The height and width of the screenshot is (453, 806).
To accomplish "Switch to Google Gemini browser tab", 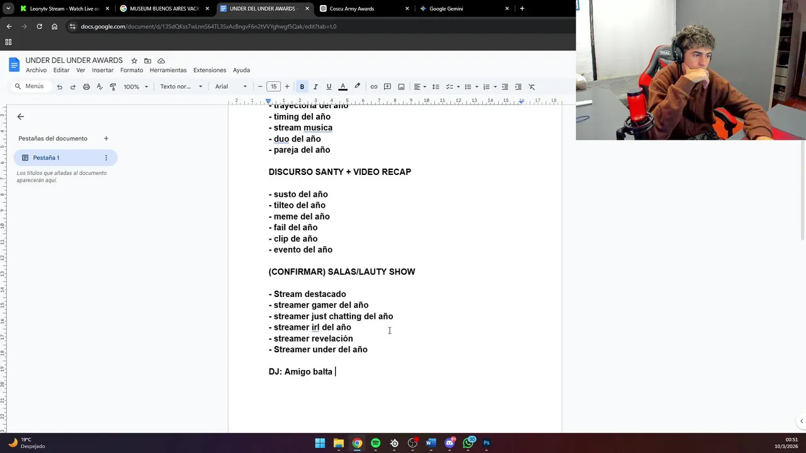I will [464, 9].
